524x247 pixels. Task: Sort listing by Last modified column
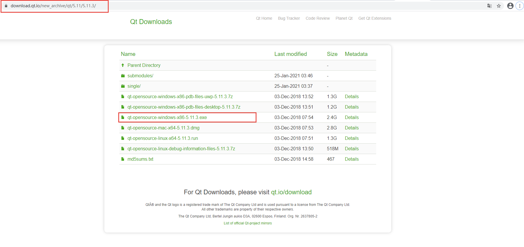291,54
